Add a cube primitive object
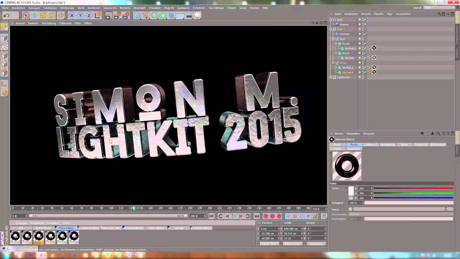 pyautogui.click(x=137, y=15)
